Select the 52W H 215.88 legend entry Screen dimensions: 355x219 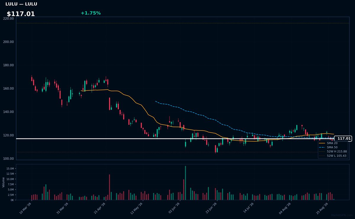click(x=333, y=151)
